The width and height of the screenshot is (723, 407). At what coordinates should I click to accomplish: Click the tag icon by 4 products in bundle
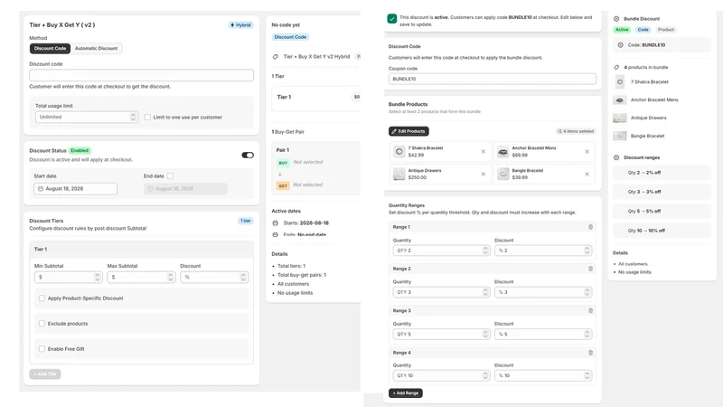616,67
